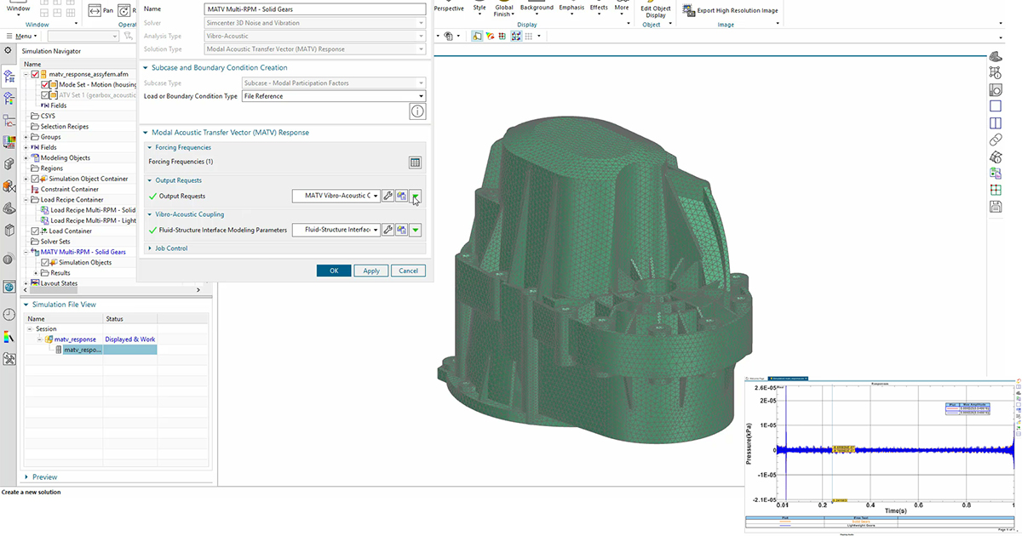The height and width of the screenshot is (536, 1022).
Task: Expand the Modeling Objects tree node
Action: pos(27,157)
